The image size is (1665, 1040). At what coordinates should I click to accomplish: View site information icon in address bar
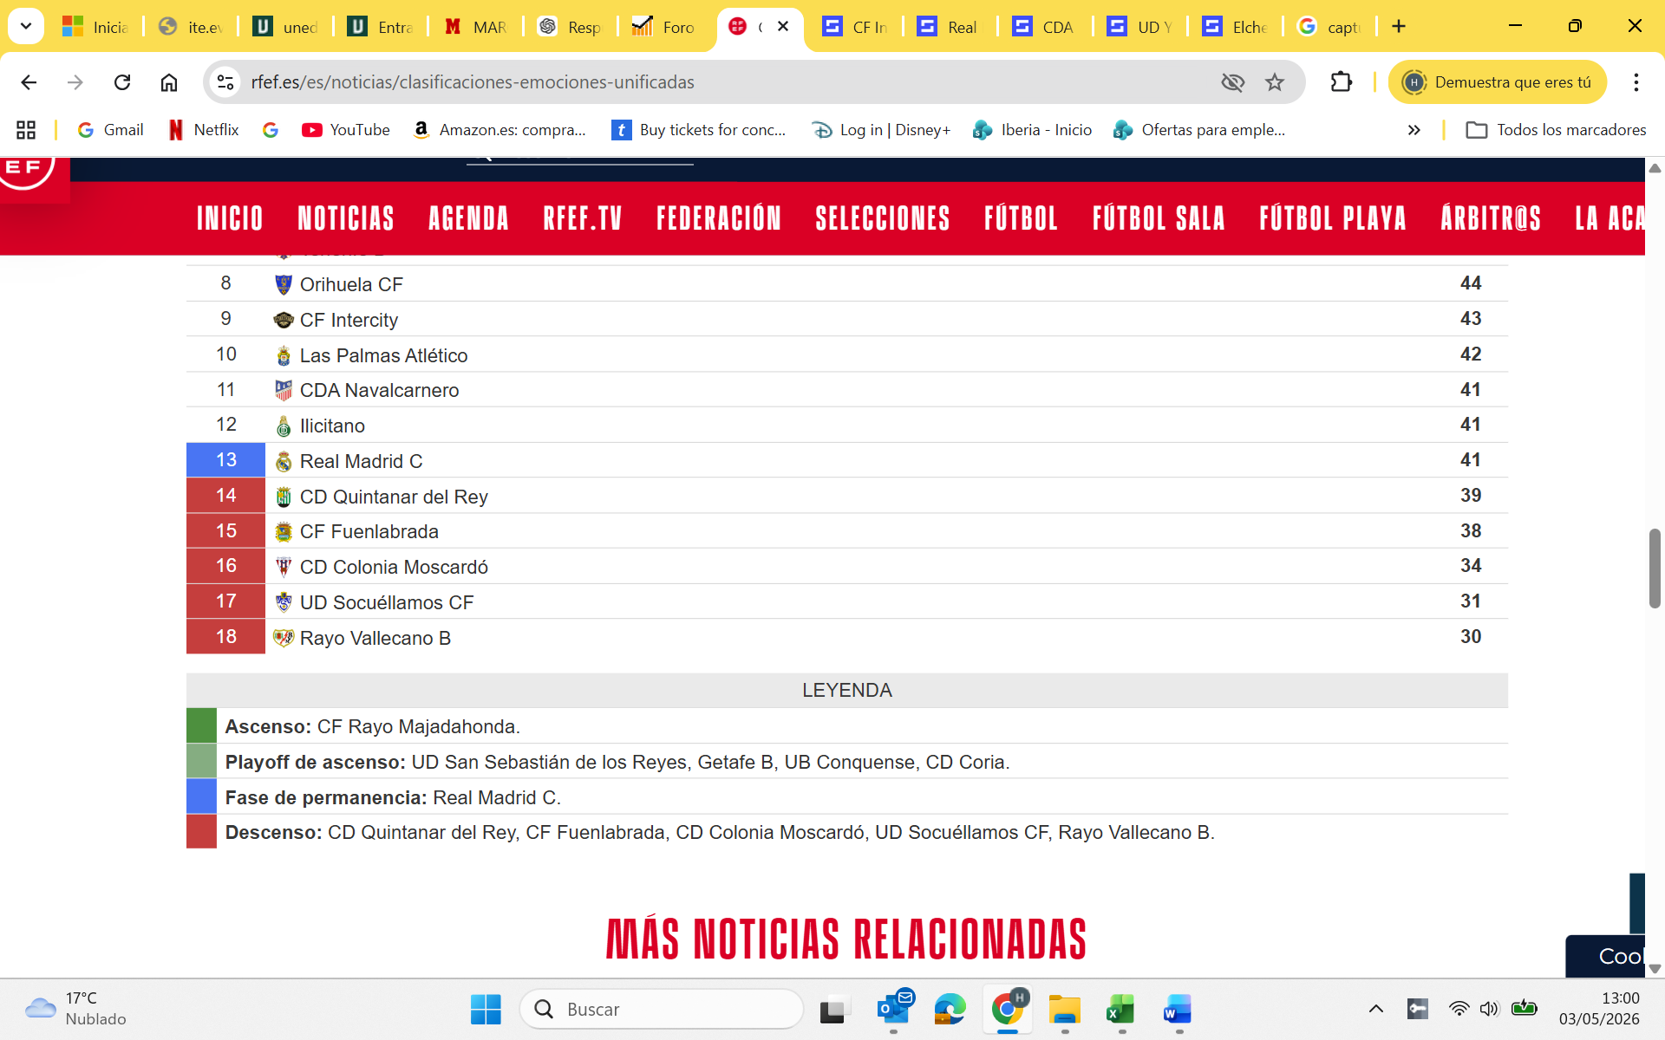(x=225, y=82)
